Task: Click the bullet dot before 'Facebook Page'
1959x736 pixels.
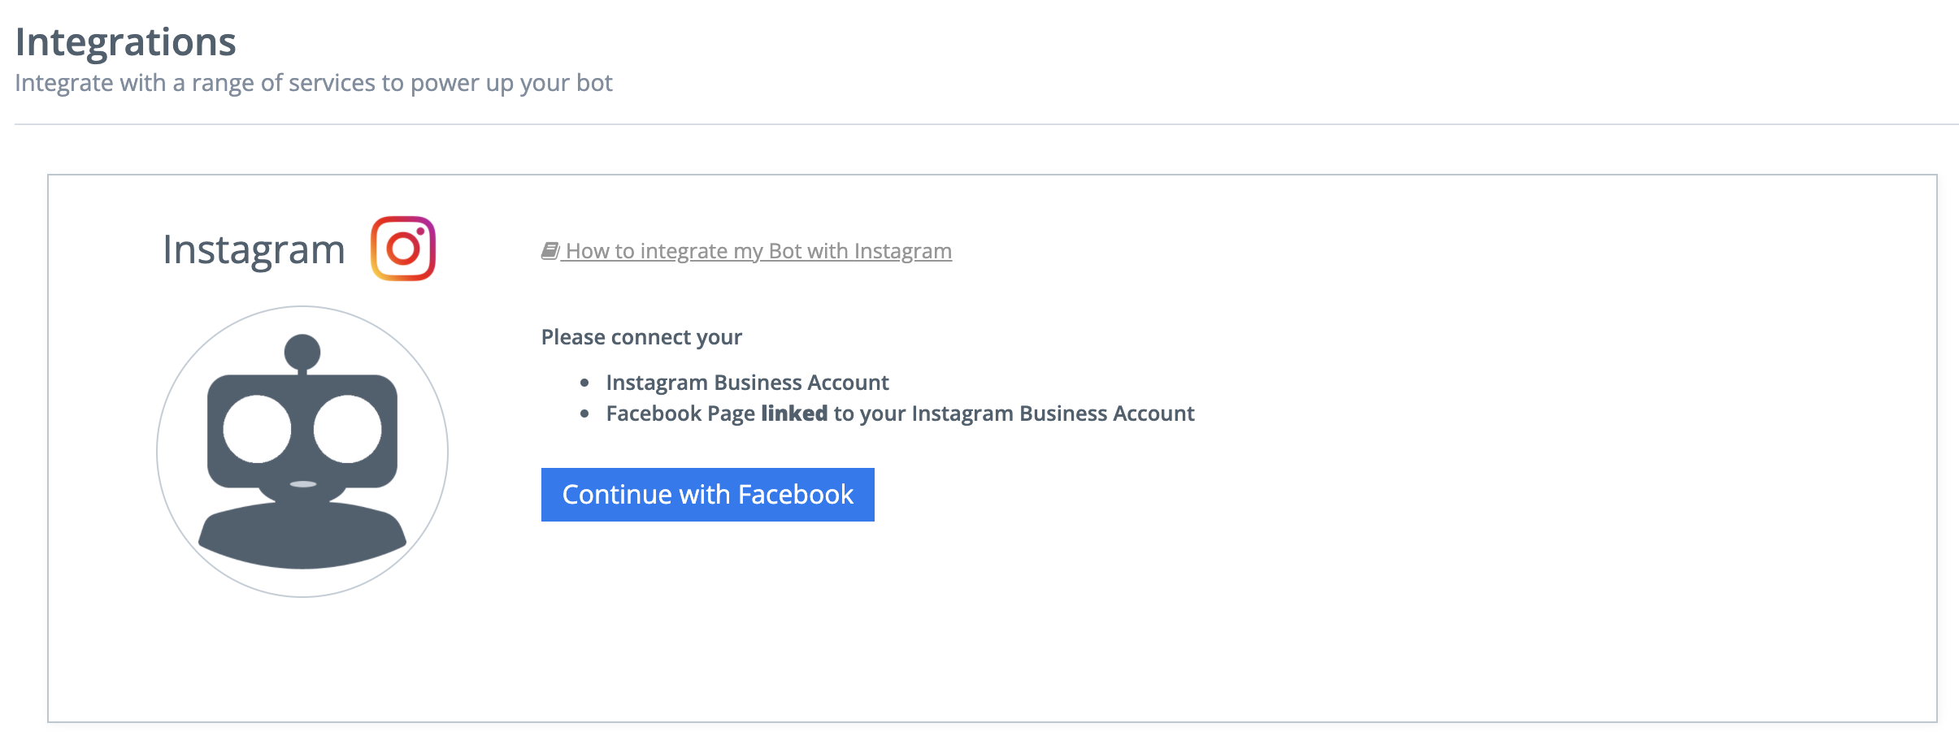Action: tap(584, 413)
